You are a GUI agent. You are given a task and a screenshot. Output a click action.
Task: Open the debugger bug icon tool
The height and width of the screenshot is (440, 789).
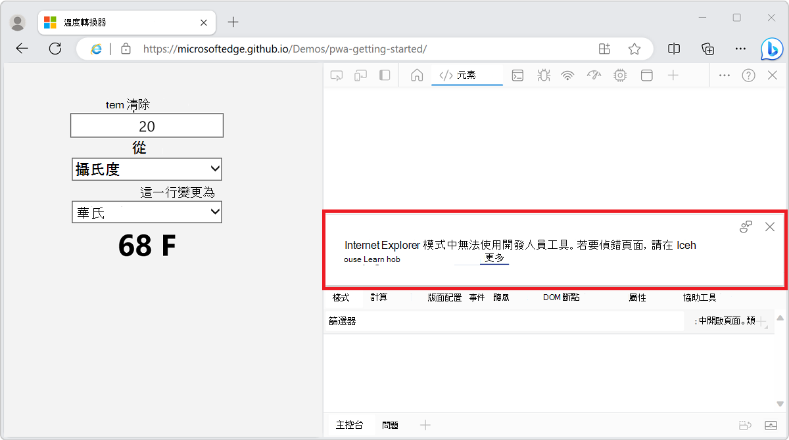coord(543,75)
